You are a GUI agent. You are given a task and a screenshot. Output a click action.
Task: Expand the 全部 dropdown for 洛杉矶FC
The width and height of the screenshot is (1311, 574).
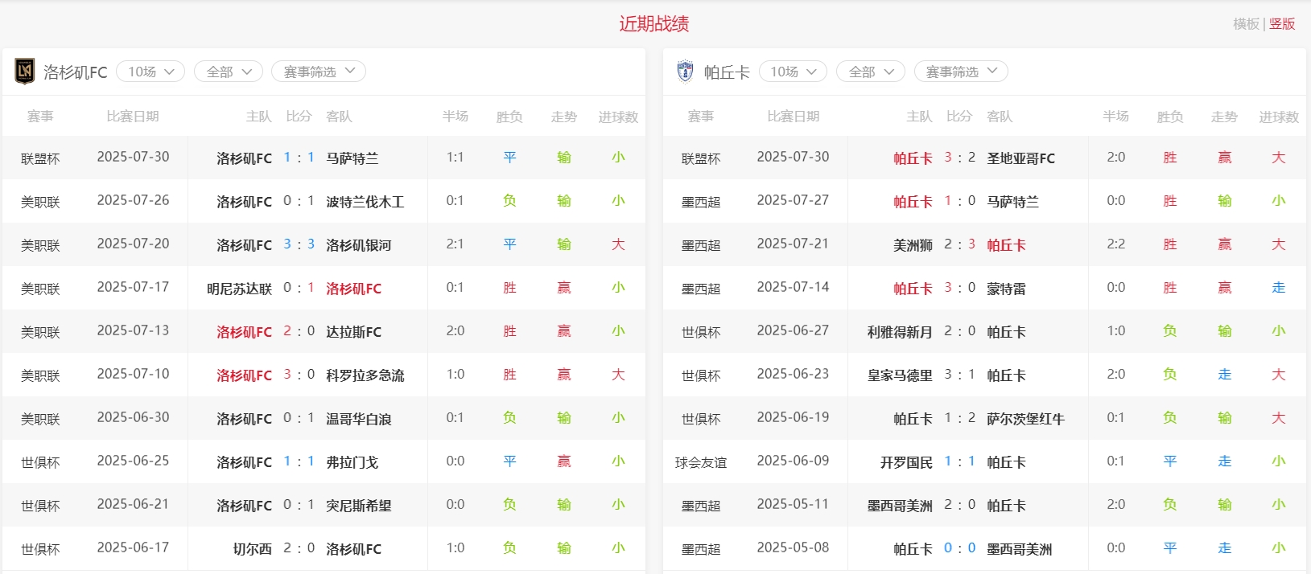[x=229, y=72]
